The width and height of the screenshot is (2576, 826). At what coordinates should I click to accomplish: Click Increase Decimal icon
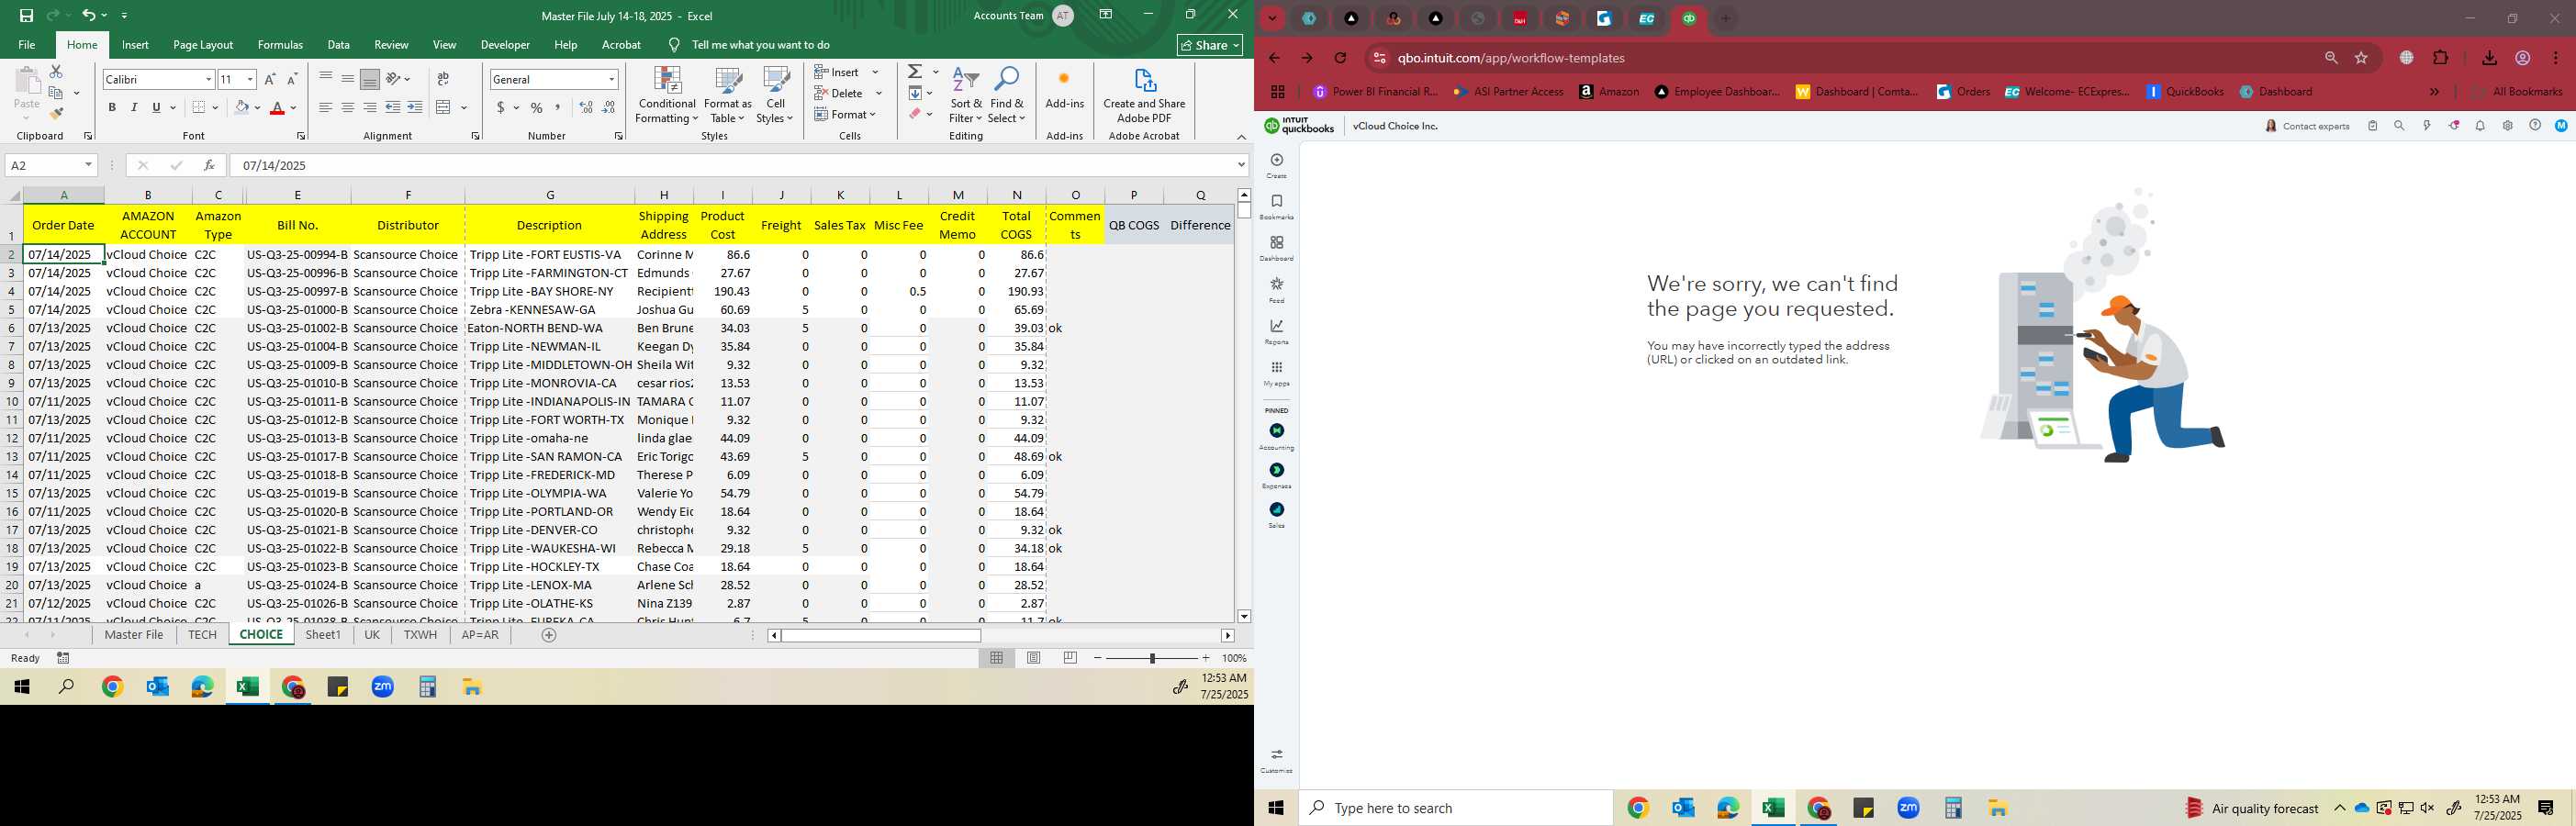pyautogui.click(x=586, y=108)
